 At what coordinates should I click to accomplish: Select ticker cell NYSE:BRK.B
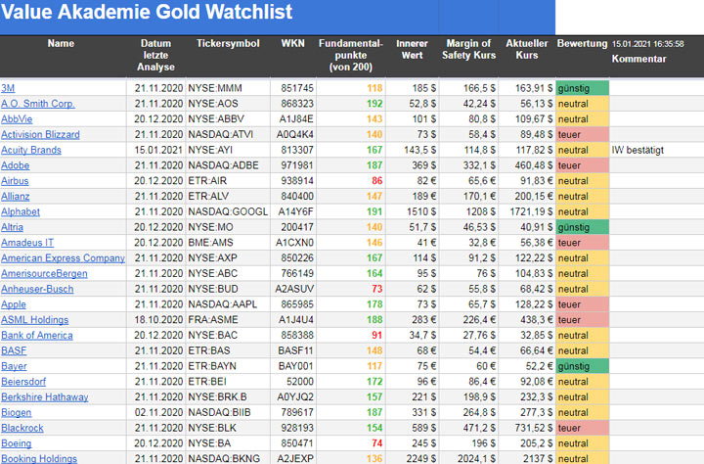(x=228, y=397)
